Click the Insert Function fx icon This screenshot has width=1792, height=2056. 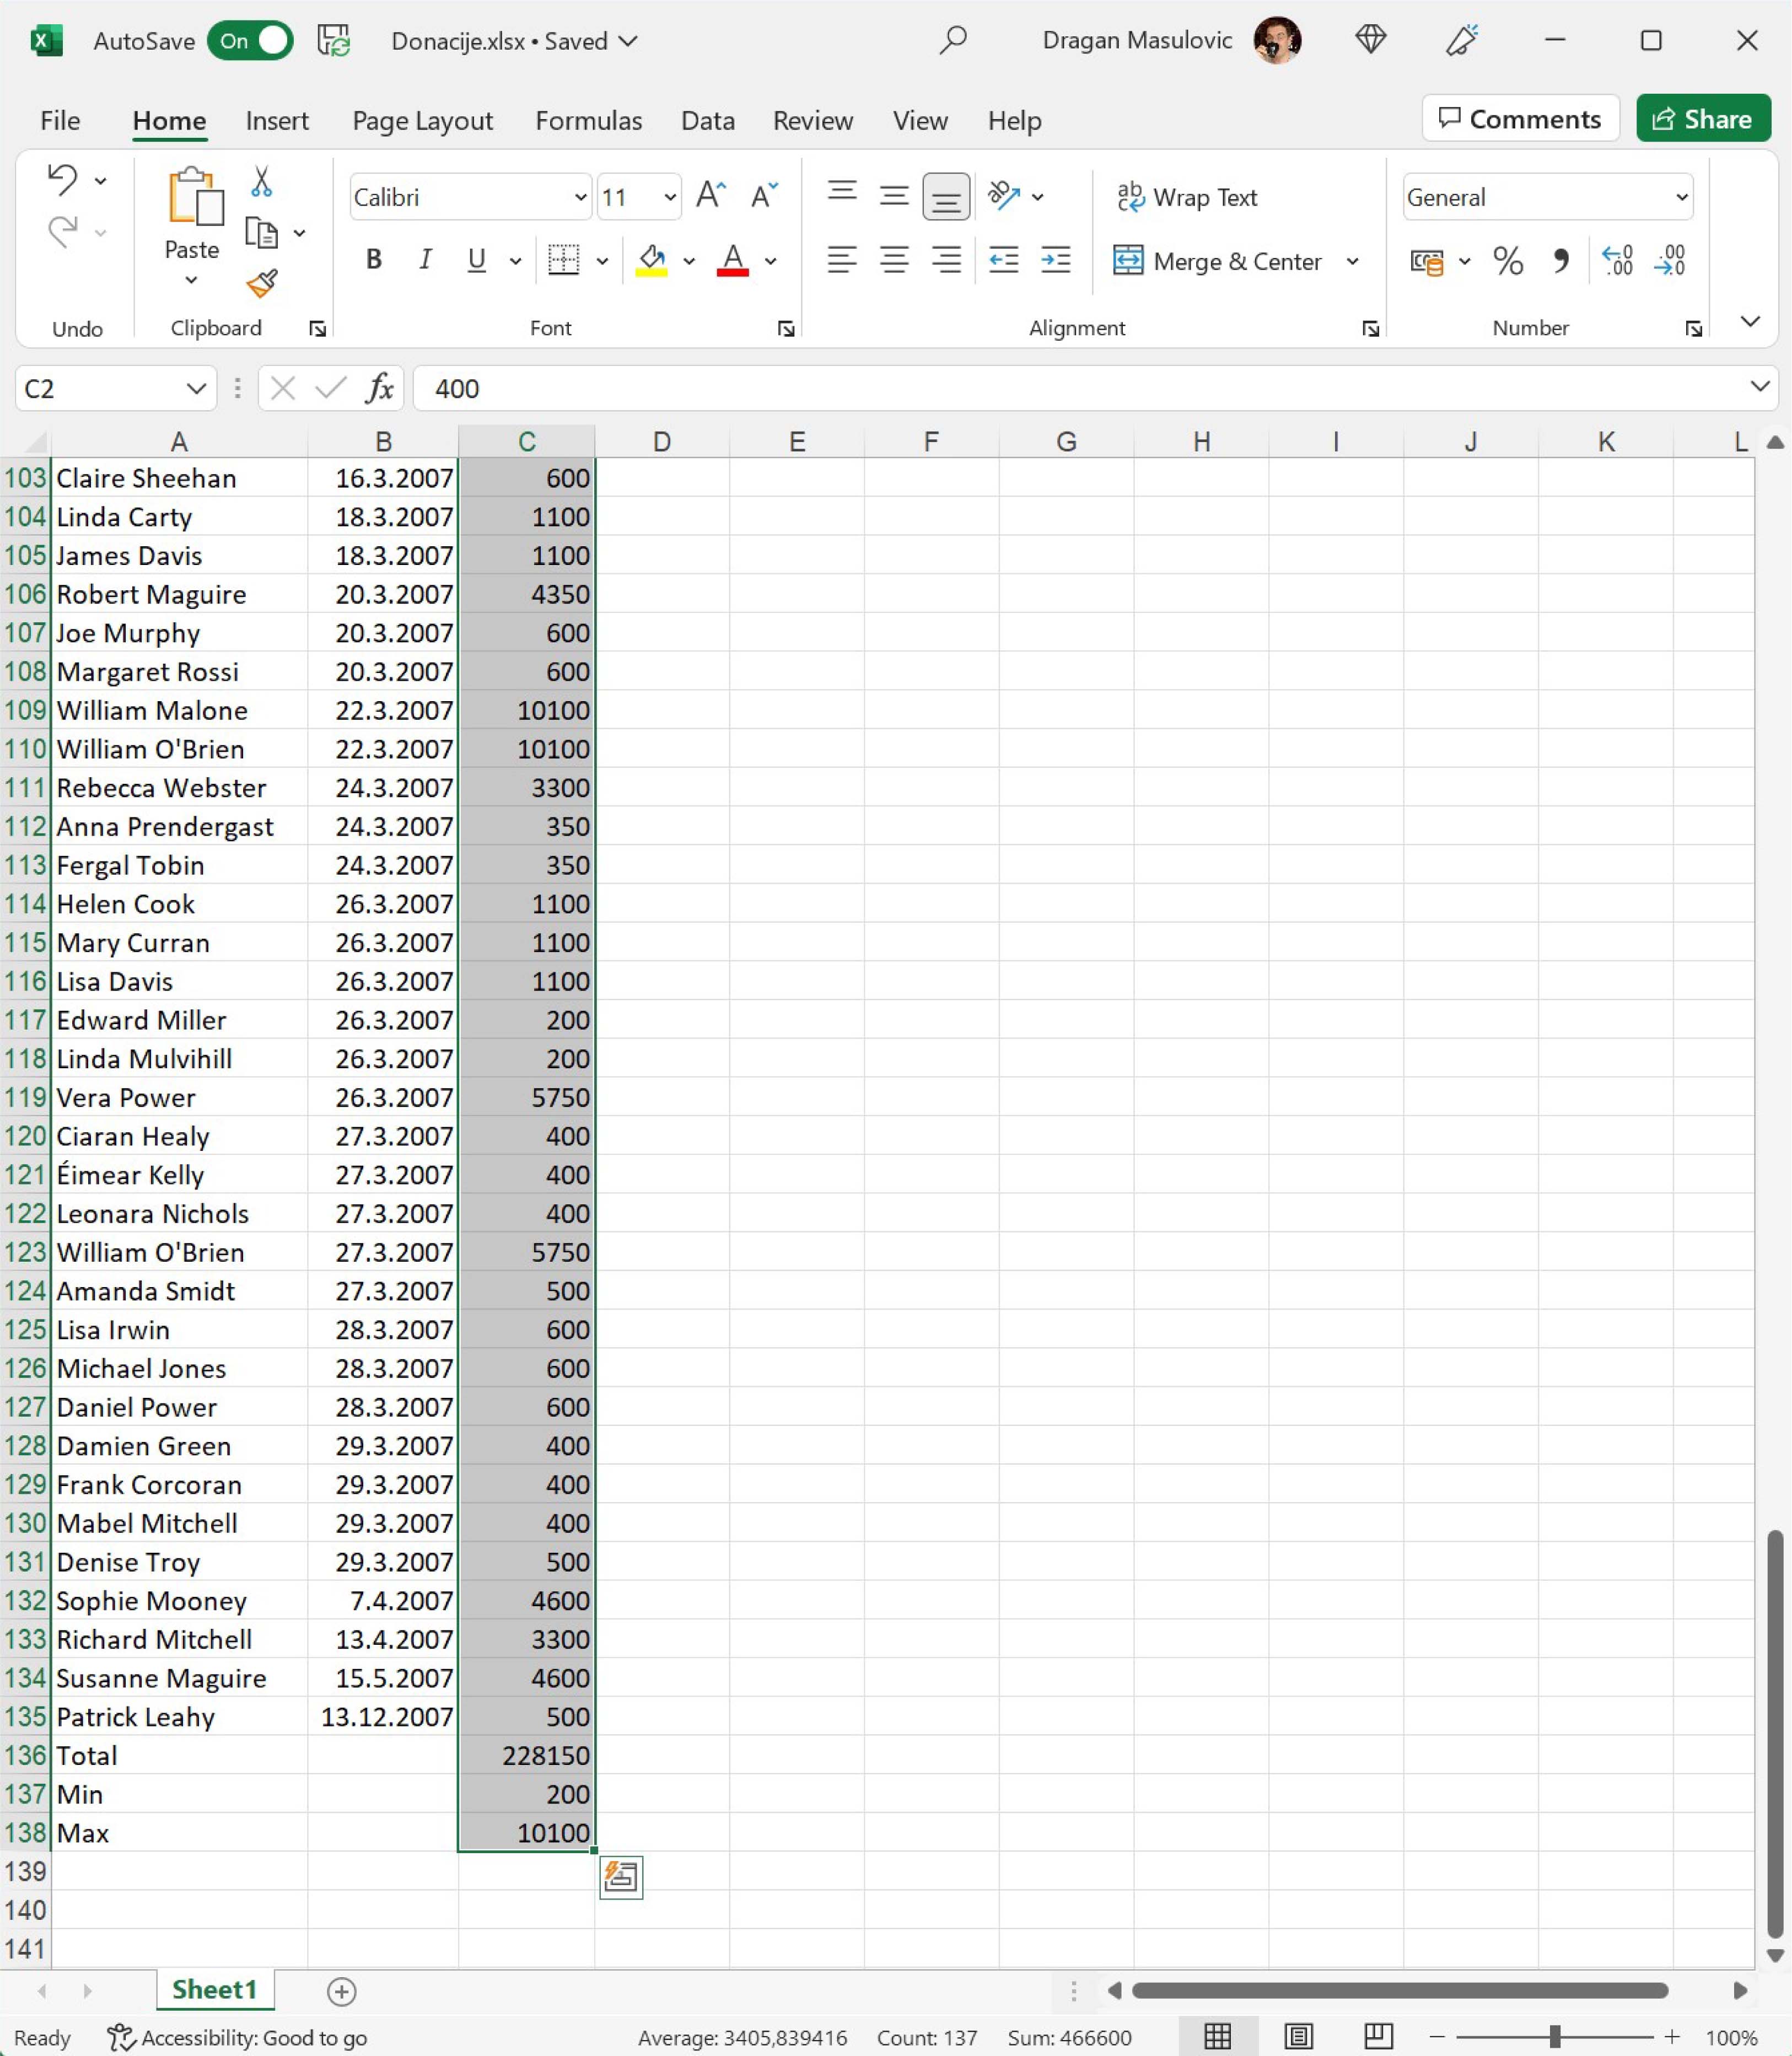point(379,388)
